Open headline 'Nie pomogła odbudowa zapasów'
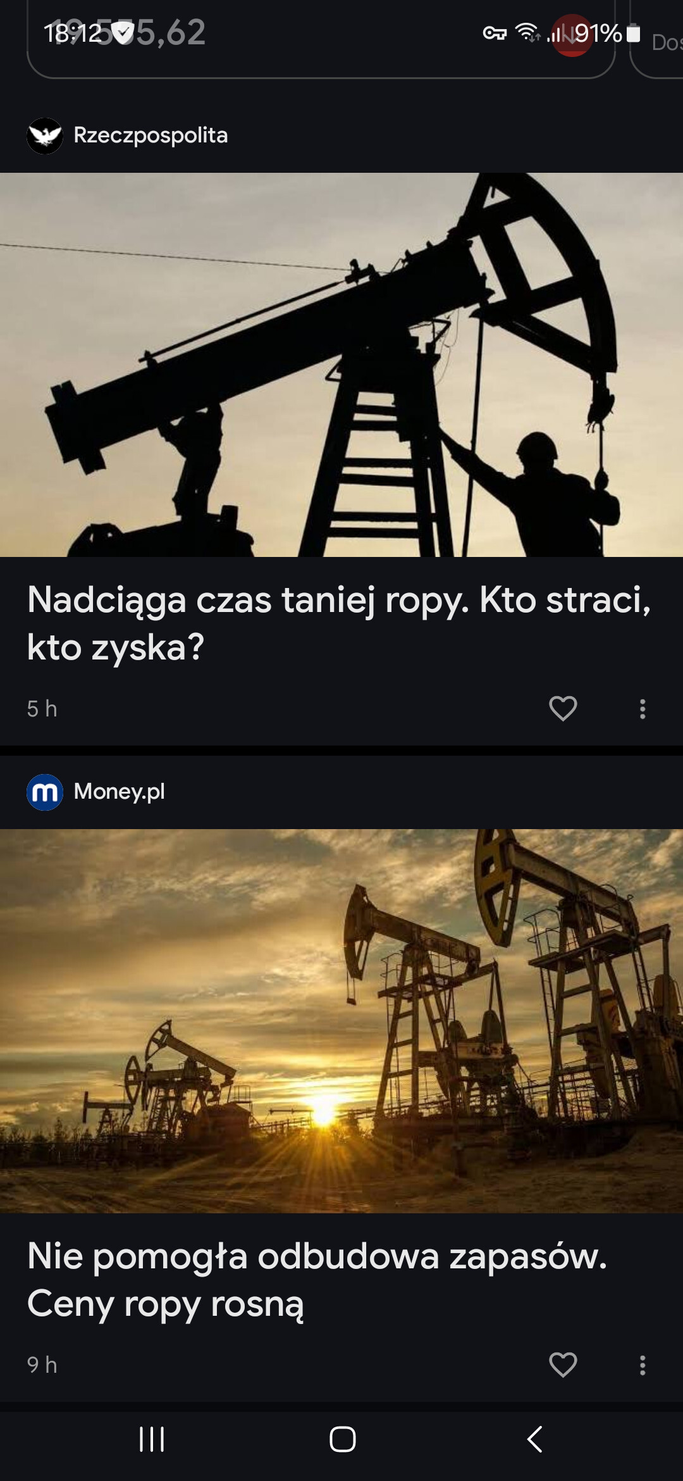 pyautogui.click(x=317, y=1280)
